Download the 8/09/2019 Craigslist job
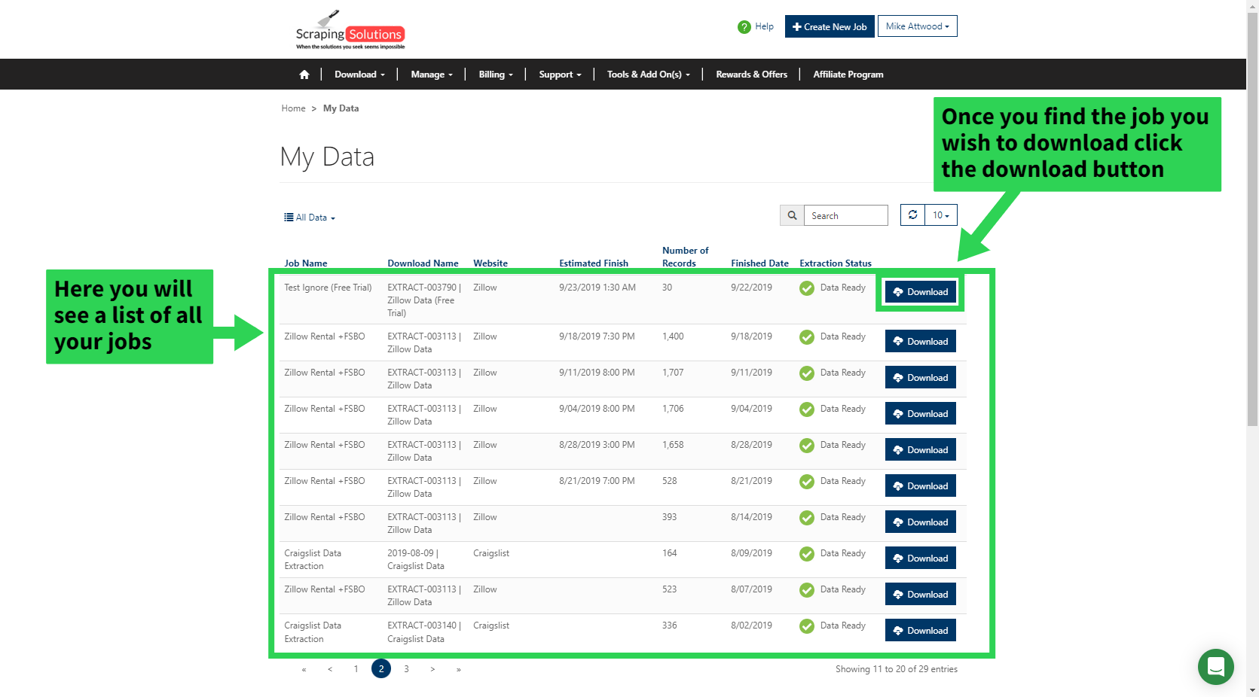1259x697 pixels. pyautogui.click(x=921, y=559)
